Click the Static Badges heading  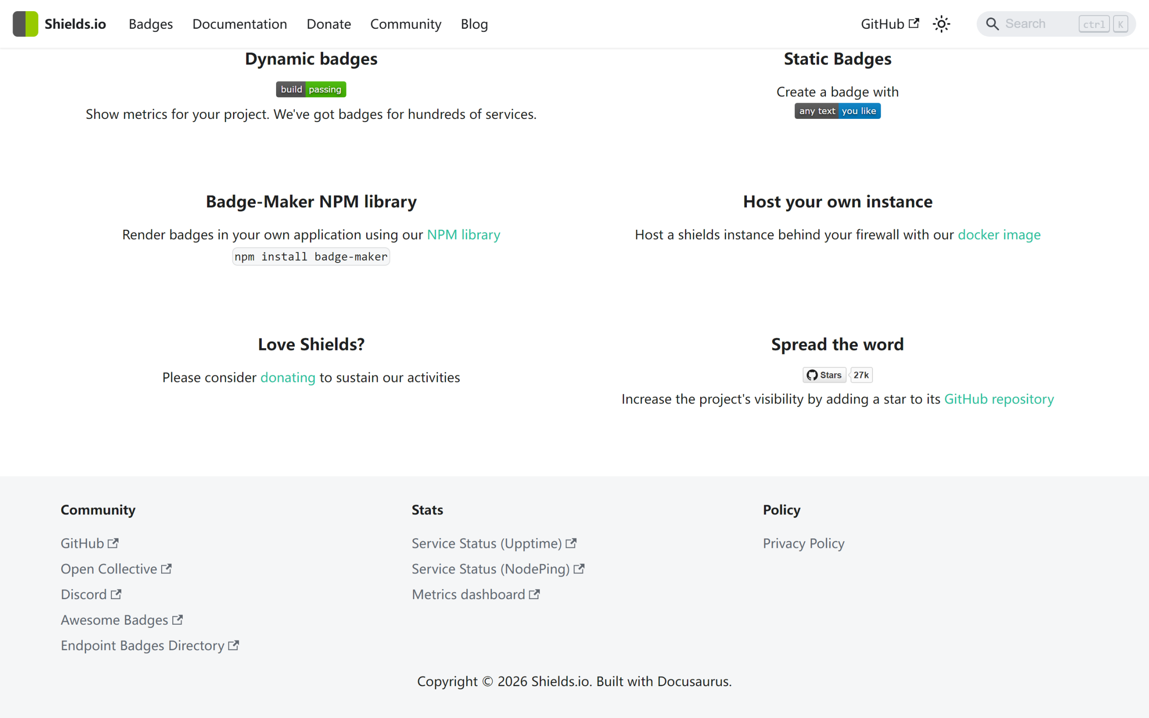click(838, 59)
